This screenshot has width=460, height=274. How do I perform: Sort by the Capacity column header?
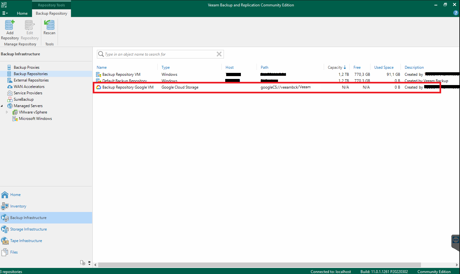tap(337, 67)
